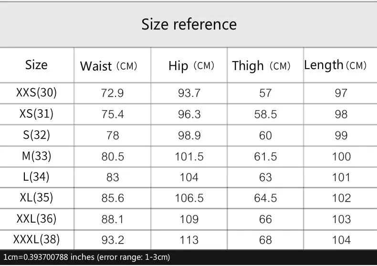Click thigh value 58.5 for XS
Viewport: 377px width, 266px height.
pyautogui.click(x=265, y=114)
